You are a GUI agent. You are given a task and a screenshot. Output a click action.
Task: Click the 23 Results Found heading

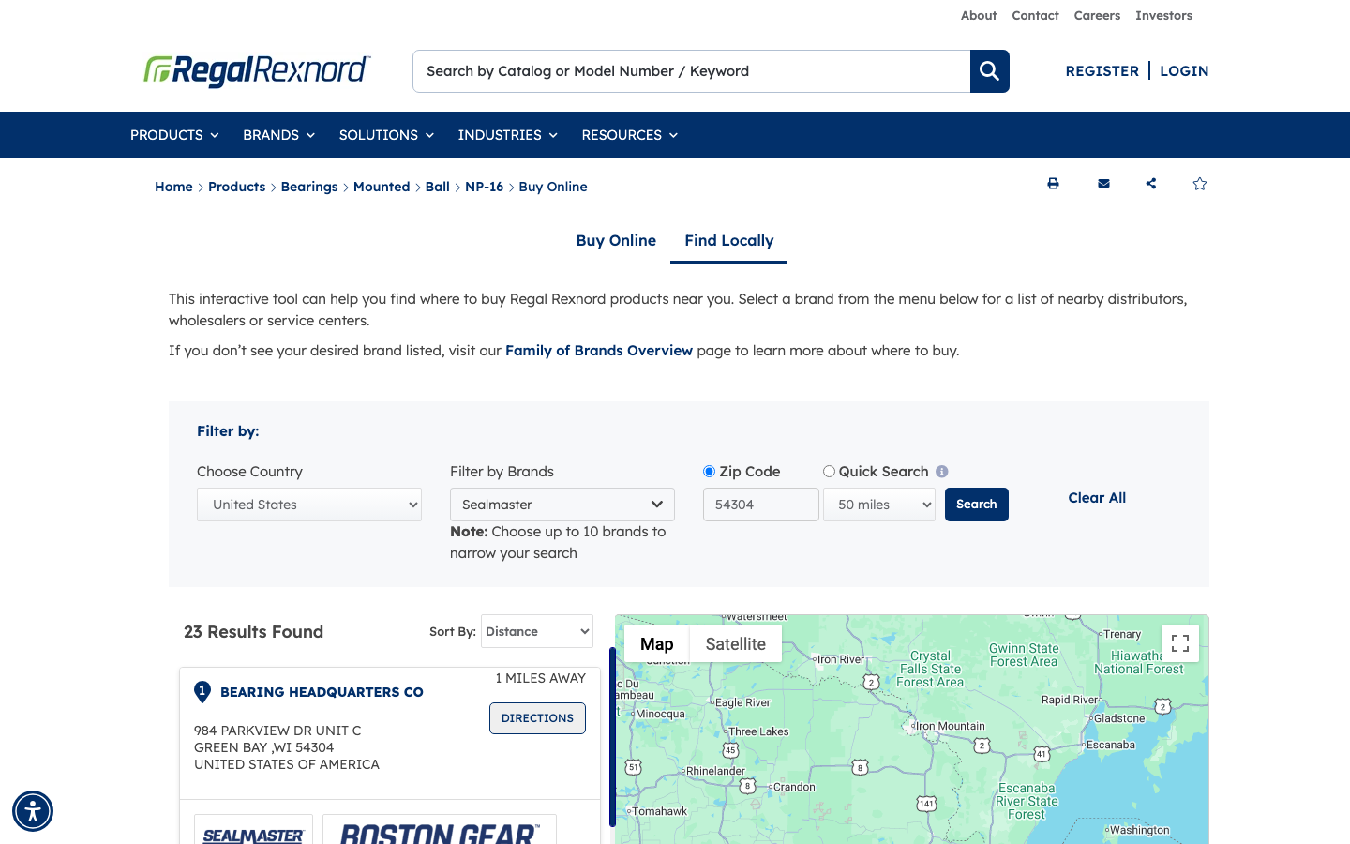253,632
